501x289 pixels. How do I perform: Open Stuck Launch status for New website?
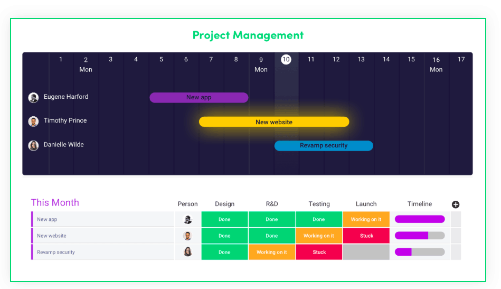pos(366,236)
